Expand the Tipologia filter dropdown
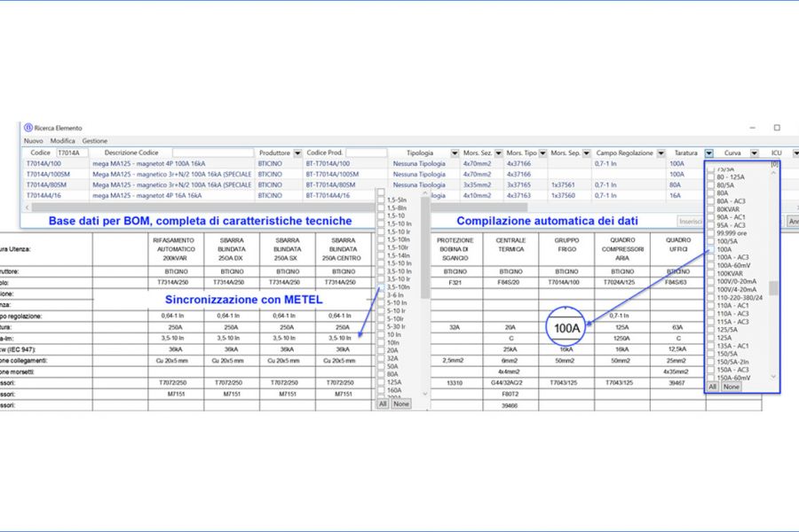This screenshot has height=532, width=799. coord(455,153)
